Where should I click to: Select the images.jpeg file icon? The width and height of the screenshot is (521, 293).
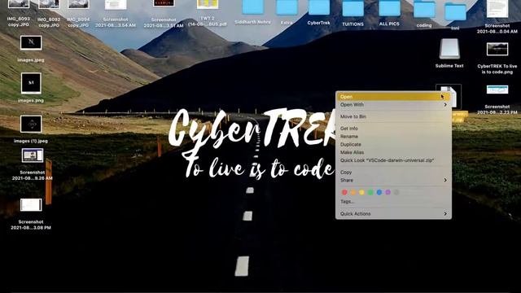click(31, 43)
